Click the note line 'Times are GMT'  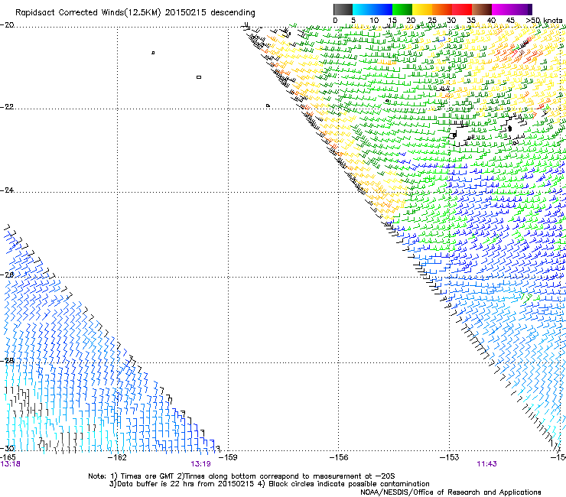(x=148, y=476)
